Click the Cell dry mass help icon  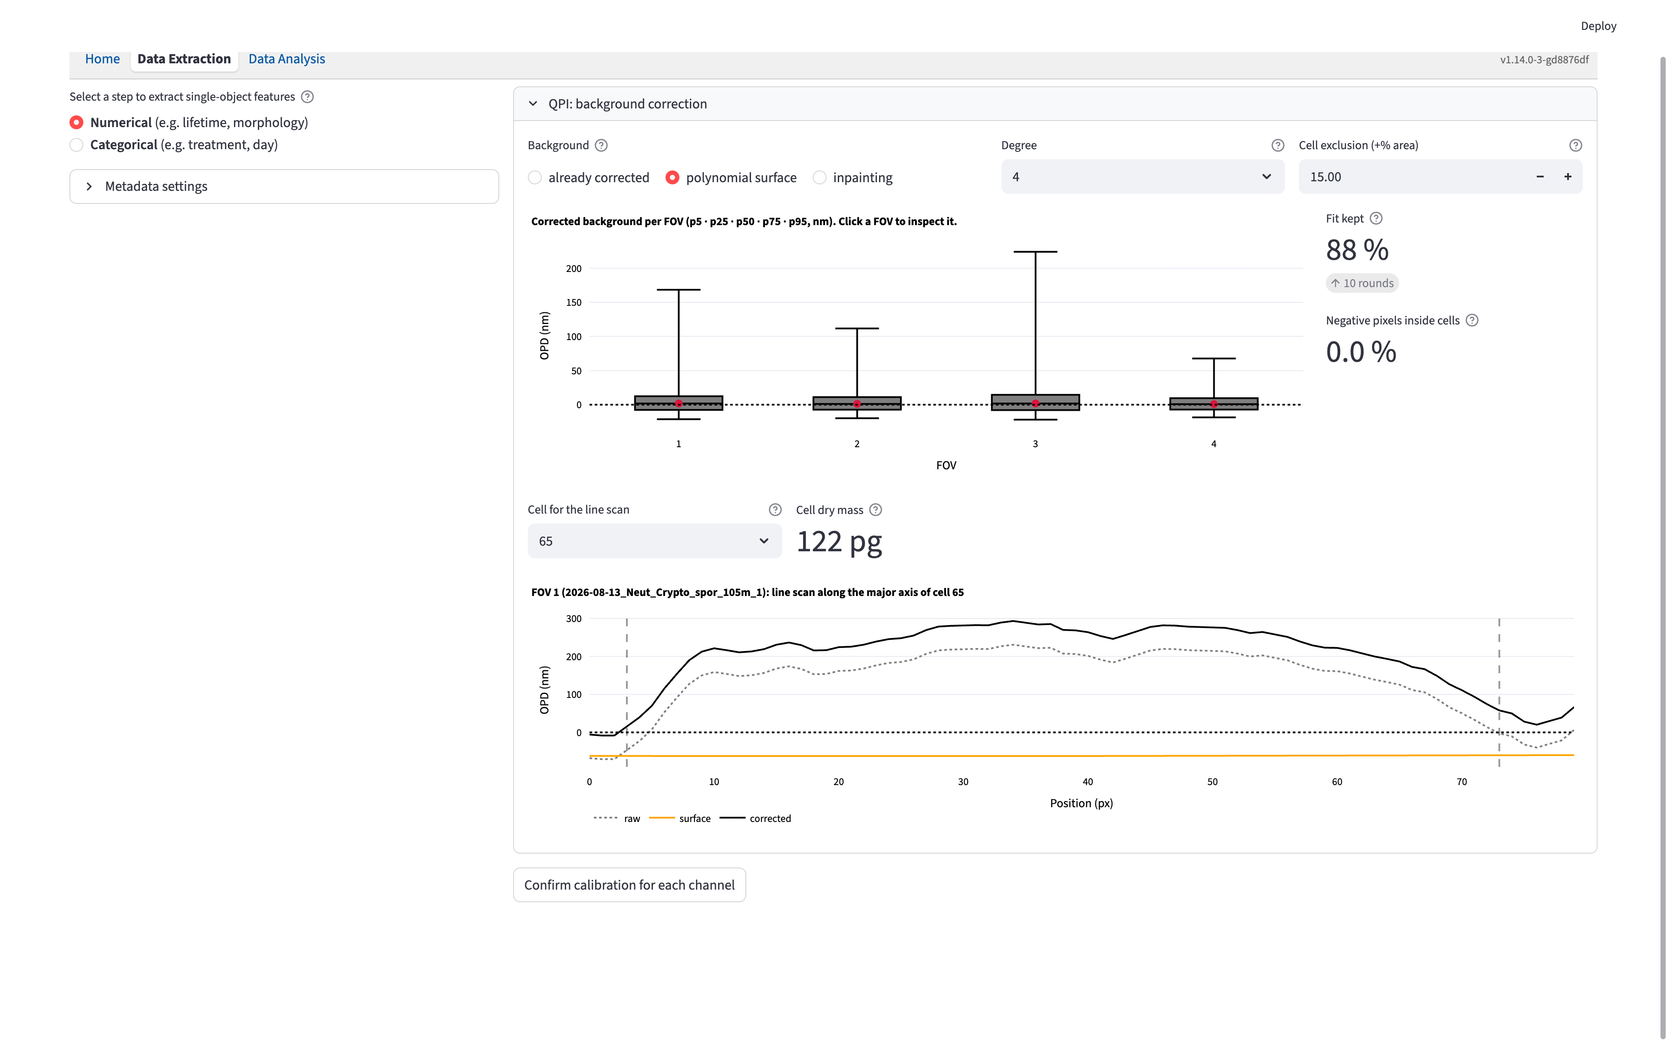(876, 510)
